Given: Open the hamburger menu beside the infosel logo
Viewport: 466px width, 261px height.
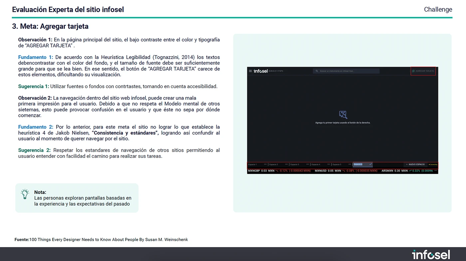Looking at the screenshot, I should (x=250, y=71).
